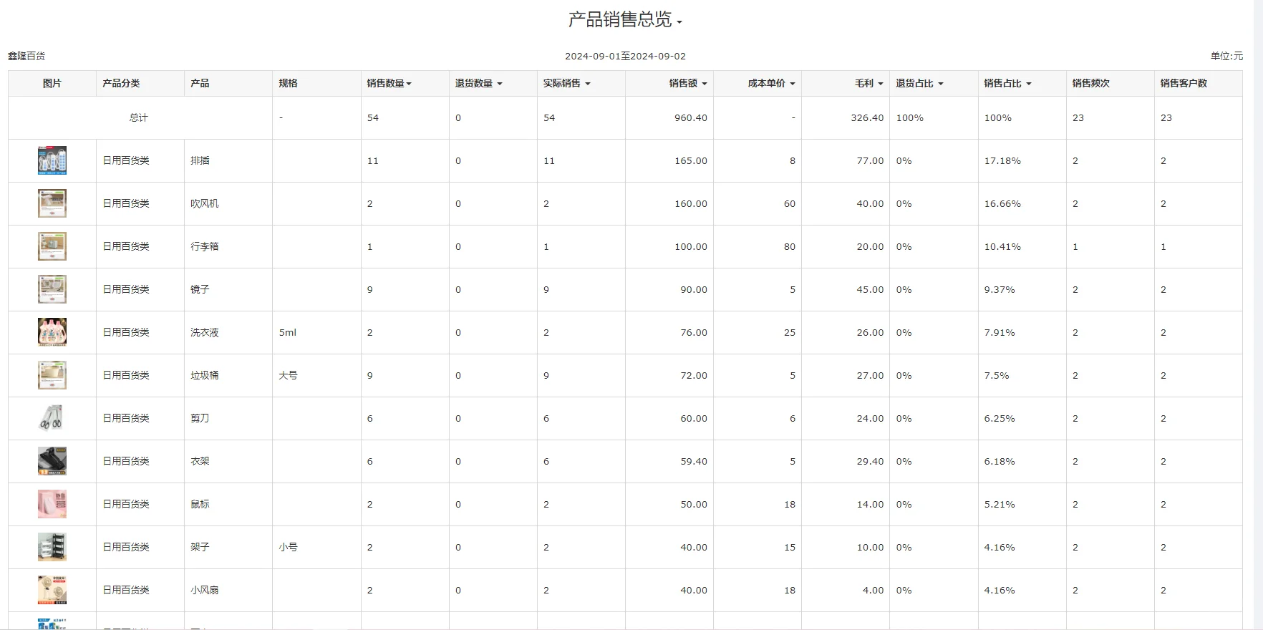
Task: Click the 图片 column header
Action: pos(52,83)
